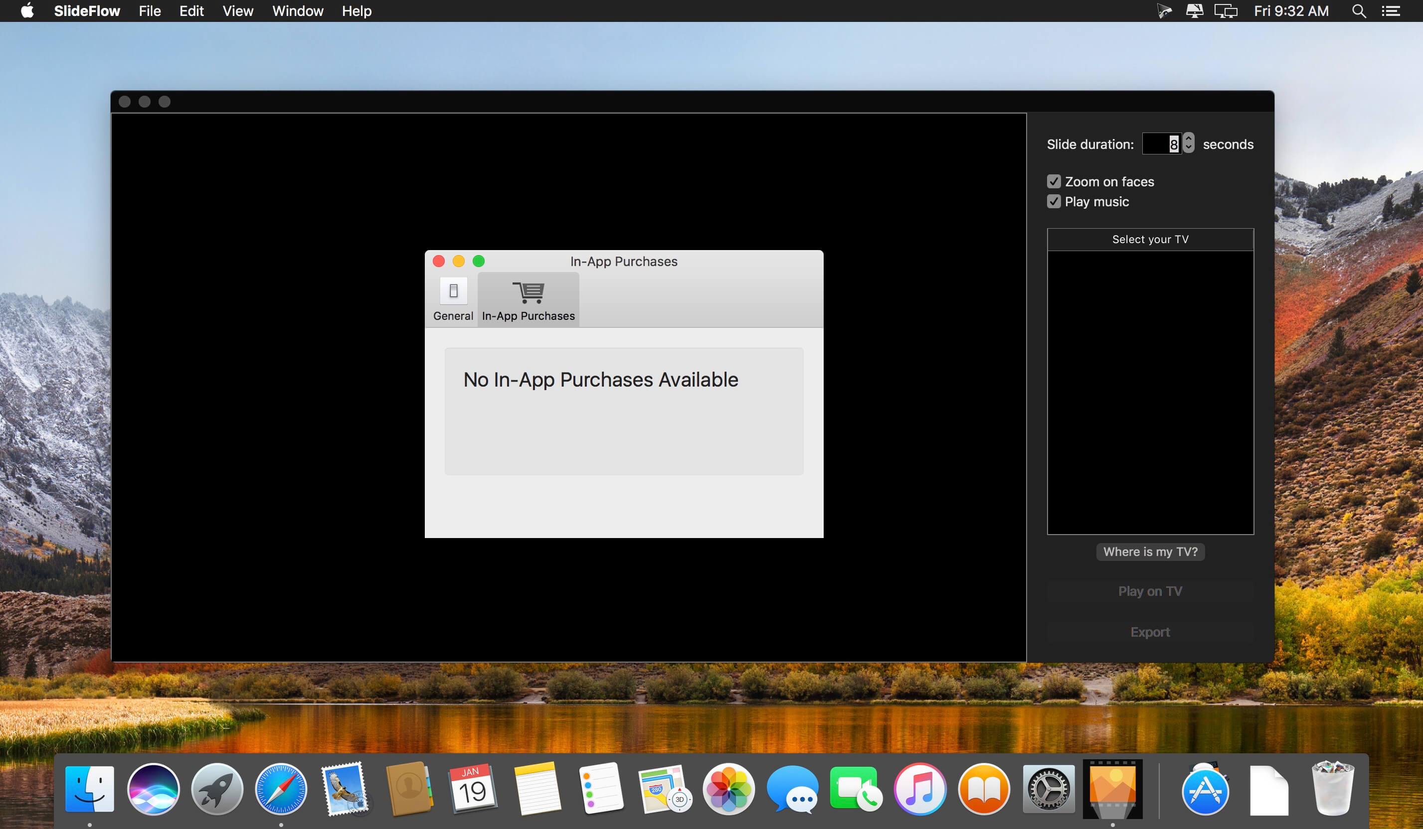1423x829 pixels.
Task: Click the blank document icon in the Dock
Action: 1269,790
